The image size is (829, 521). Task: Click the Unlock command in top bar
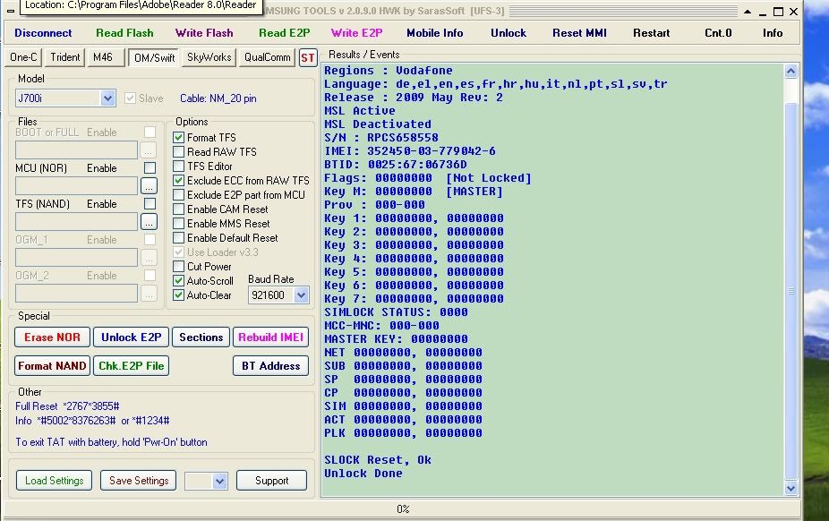tap(509, 33)
